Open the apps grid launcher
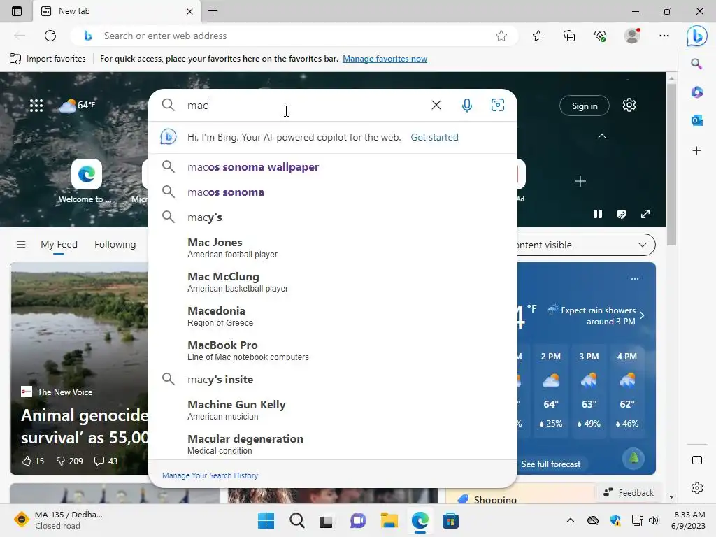Image resolution: width=716 pixels, height=537 pixels. pos(36,106)
